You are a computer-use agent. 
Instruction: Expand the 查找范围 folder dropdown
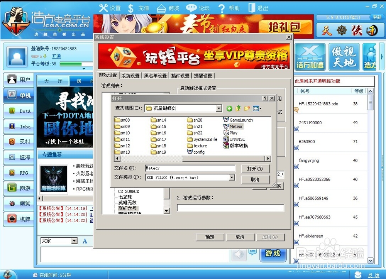point(218,108)
